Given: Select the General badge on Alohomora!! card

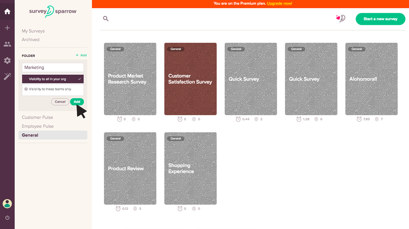Looking at the screenshot, I should click(357, 49).
